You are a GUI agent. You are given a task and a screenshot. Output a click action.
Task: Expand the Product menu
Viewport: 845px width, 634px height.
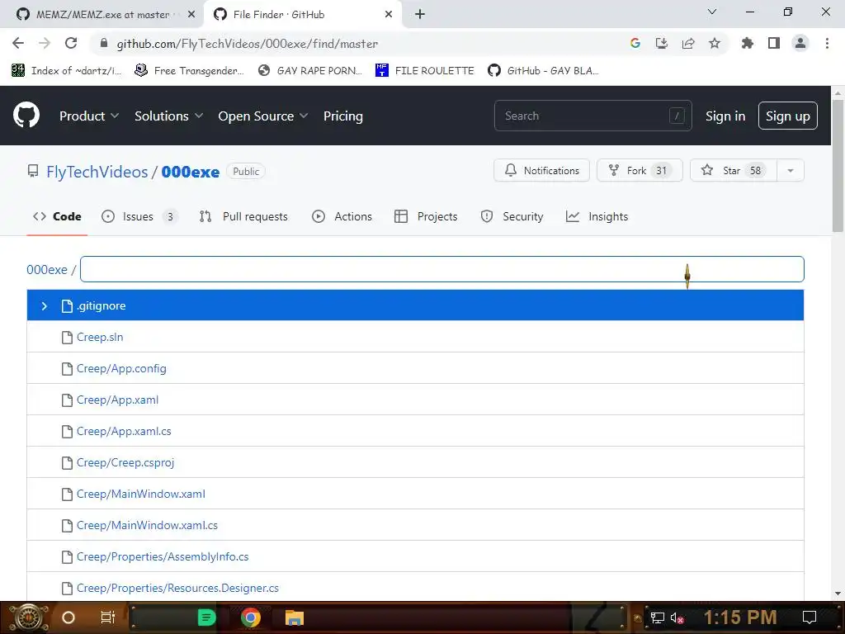coord(89,116)
